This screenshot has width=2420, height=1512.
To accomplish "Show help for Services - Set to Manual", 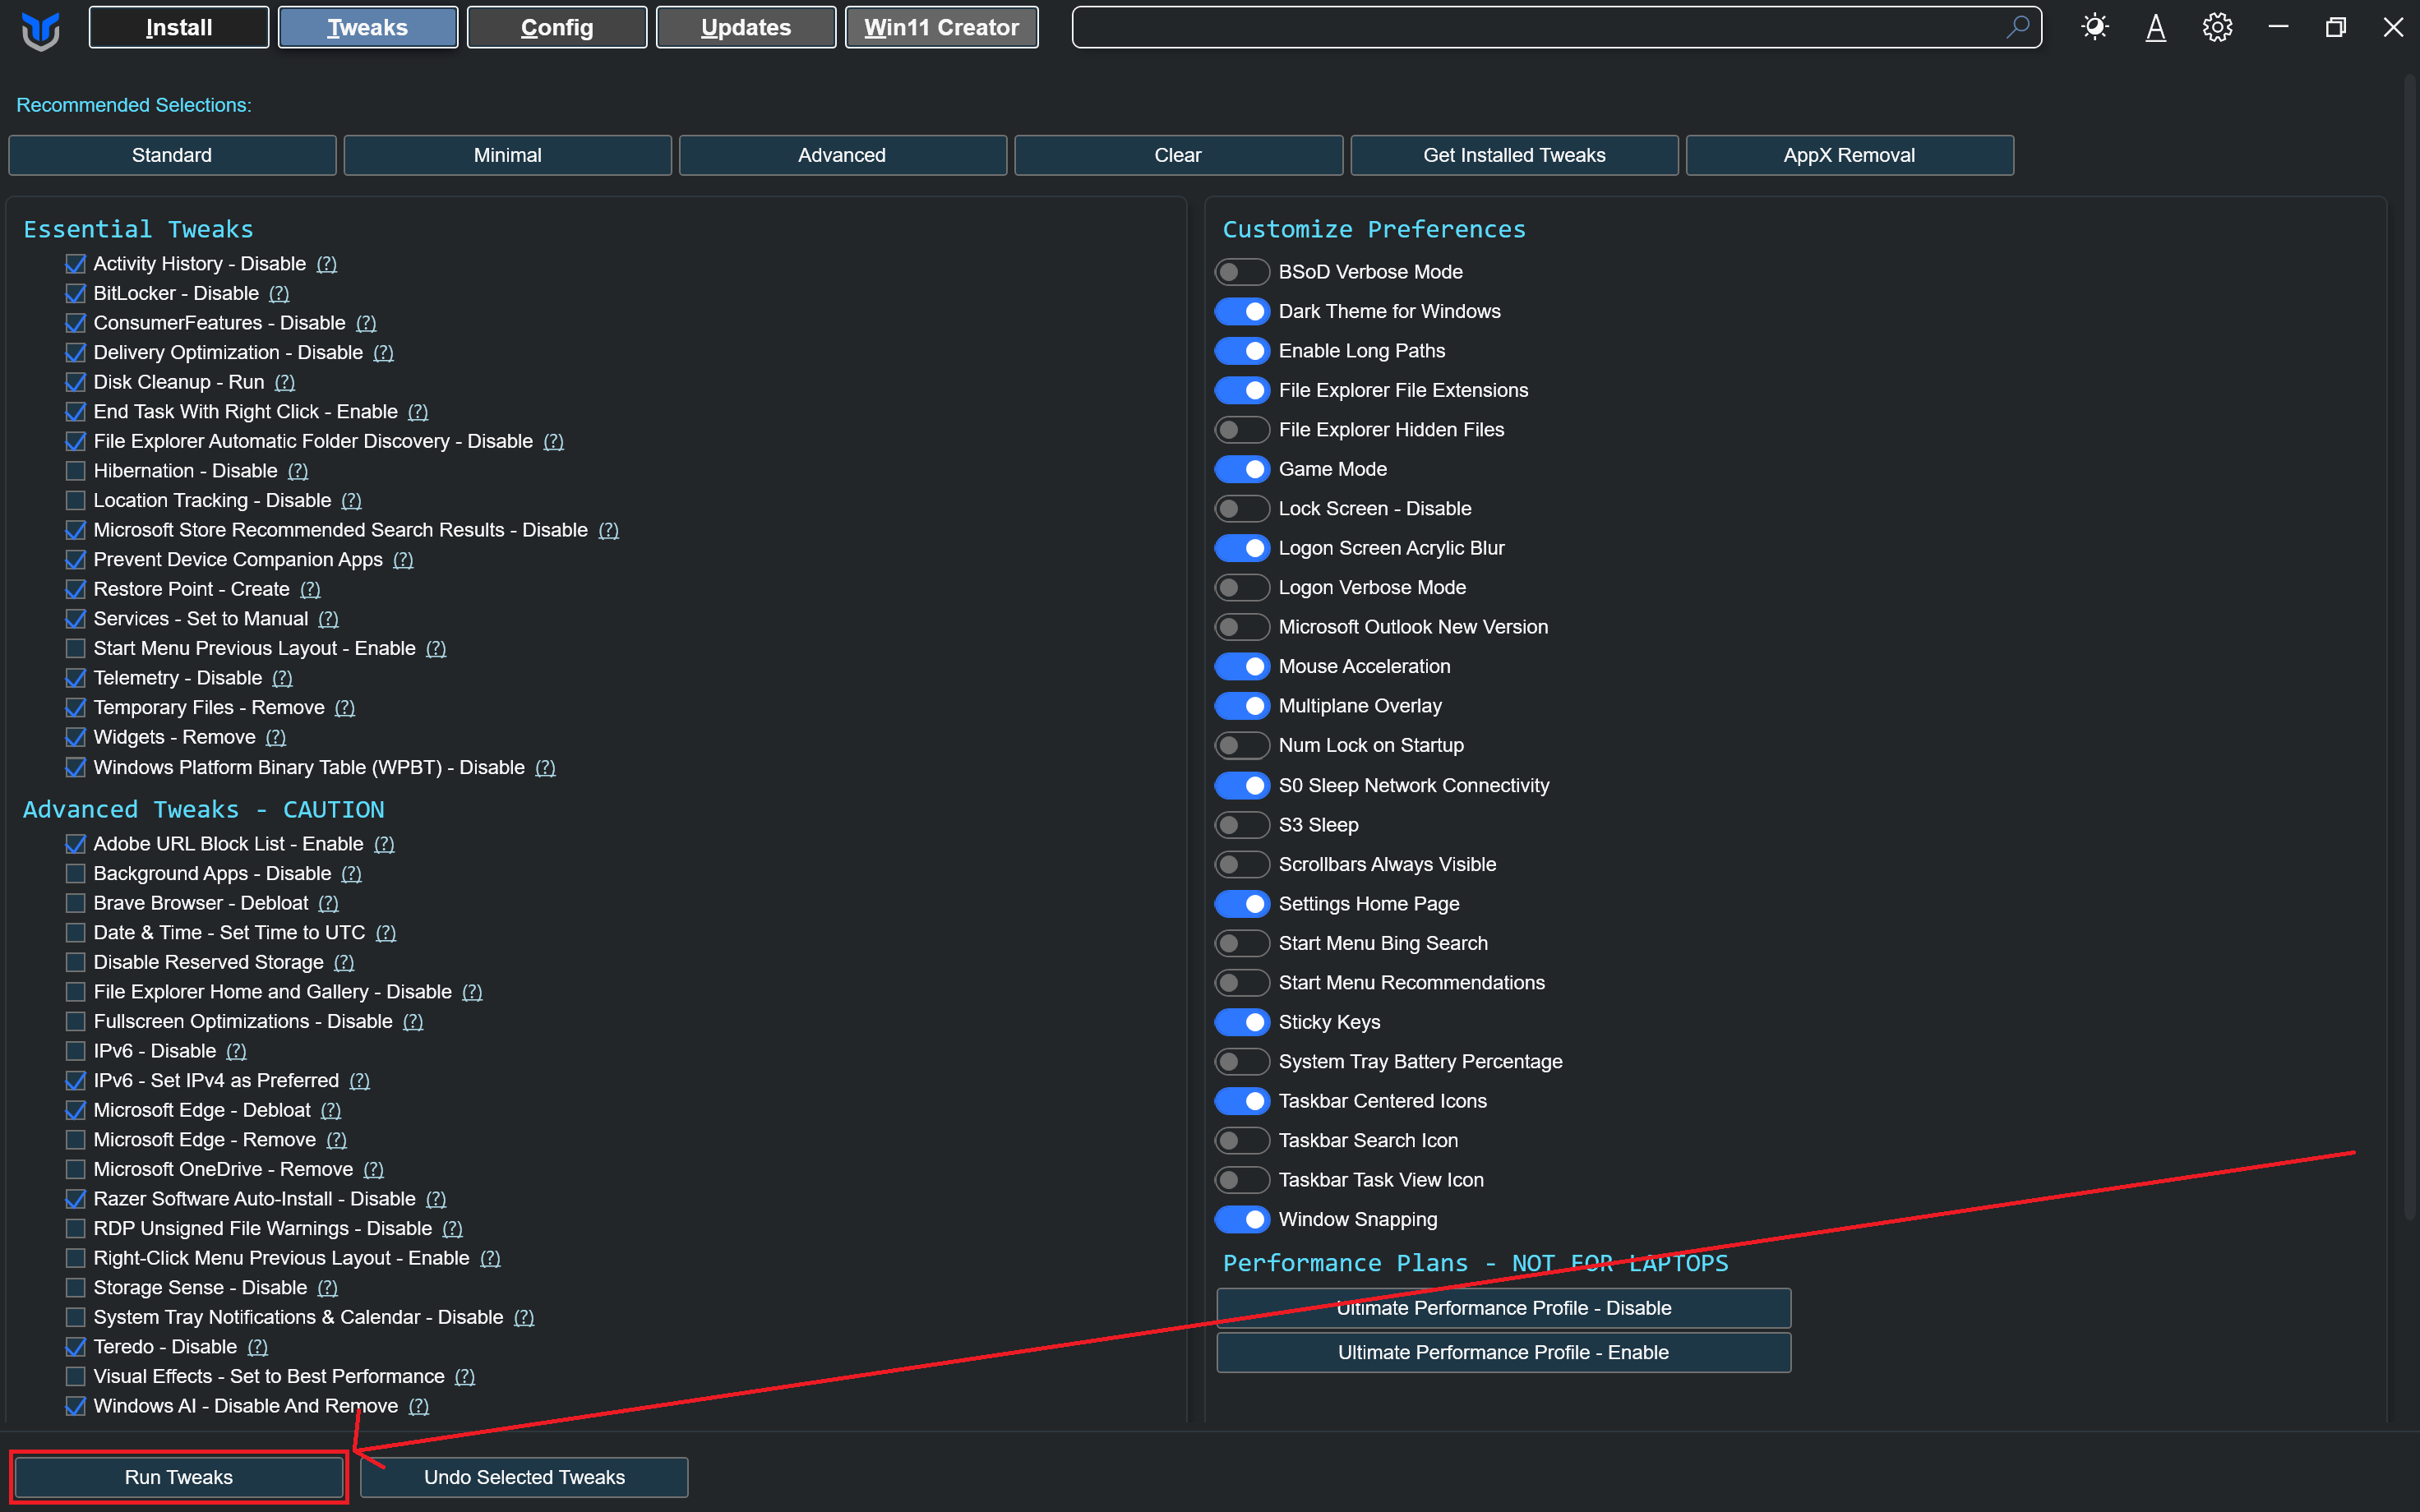I will click(x=328, y=619).
